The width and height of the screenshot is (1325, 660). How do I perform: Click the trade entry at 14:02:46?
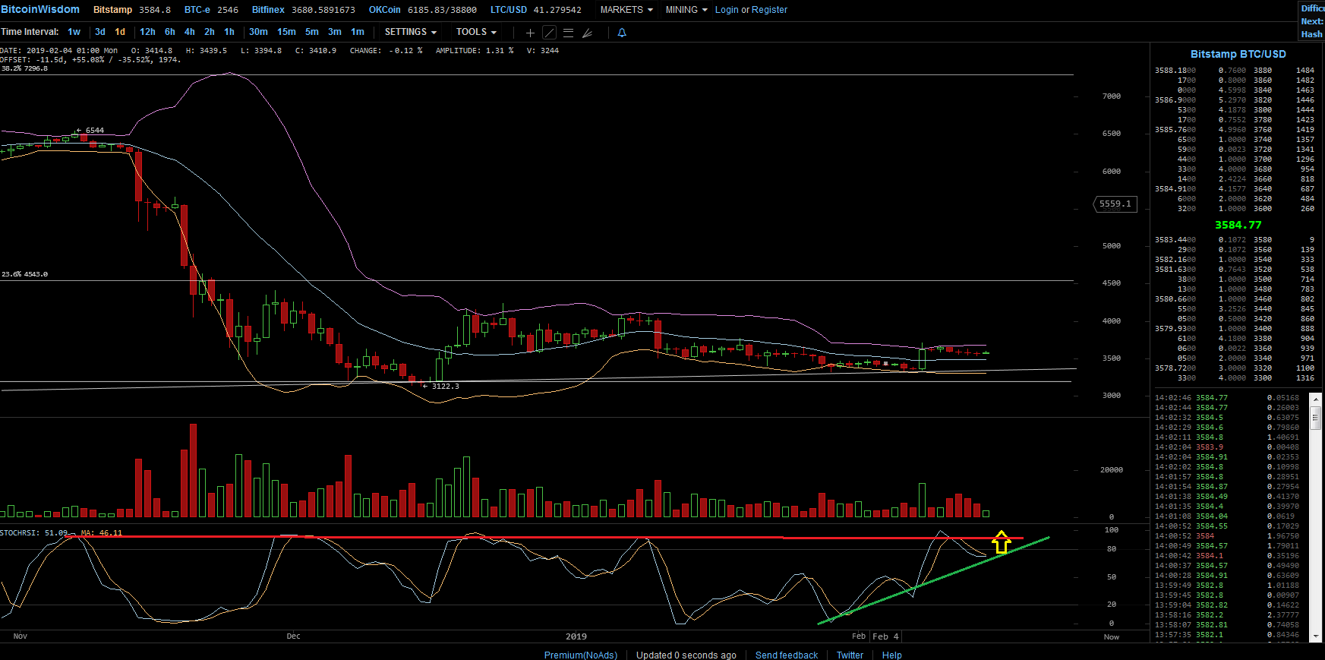1227,398
